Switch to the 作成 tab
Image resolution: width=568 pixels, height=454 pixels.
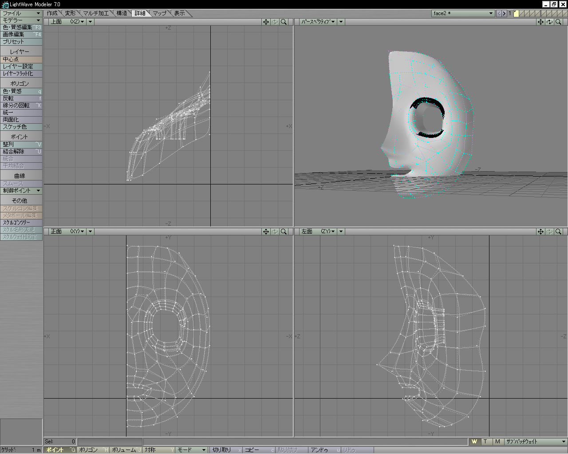52,13
